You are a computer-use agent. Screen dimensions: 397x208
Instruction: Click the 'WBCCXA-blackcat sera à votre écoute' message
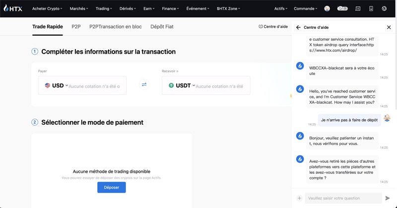342,70
